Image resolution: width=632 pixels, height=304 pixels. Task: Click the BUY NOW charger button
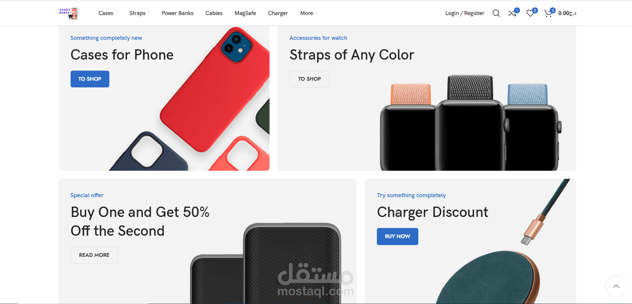398,236
